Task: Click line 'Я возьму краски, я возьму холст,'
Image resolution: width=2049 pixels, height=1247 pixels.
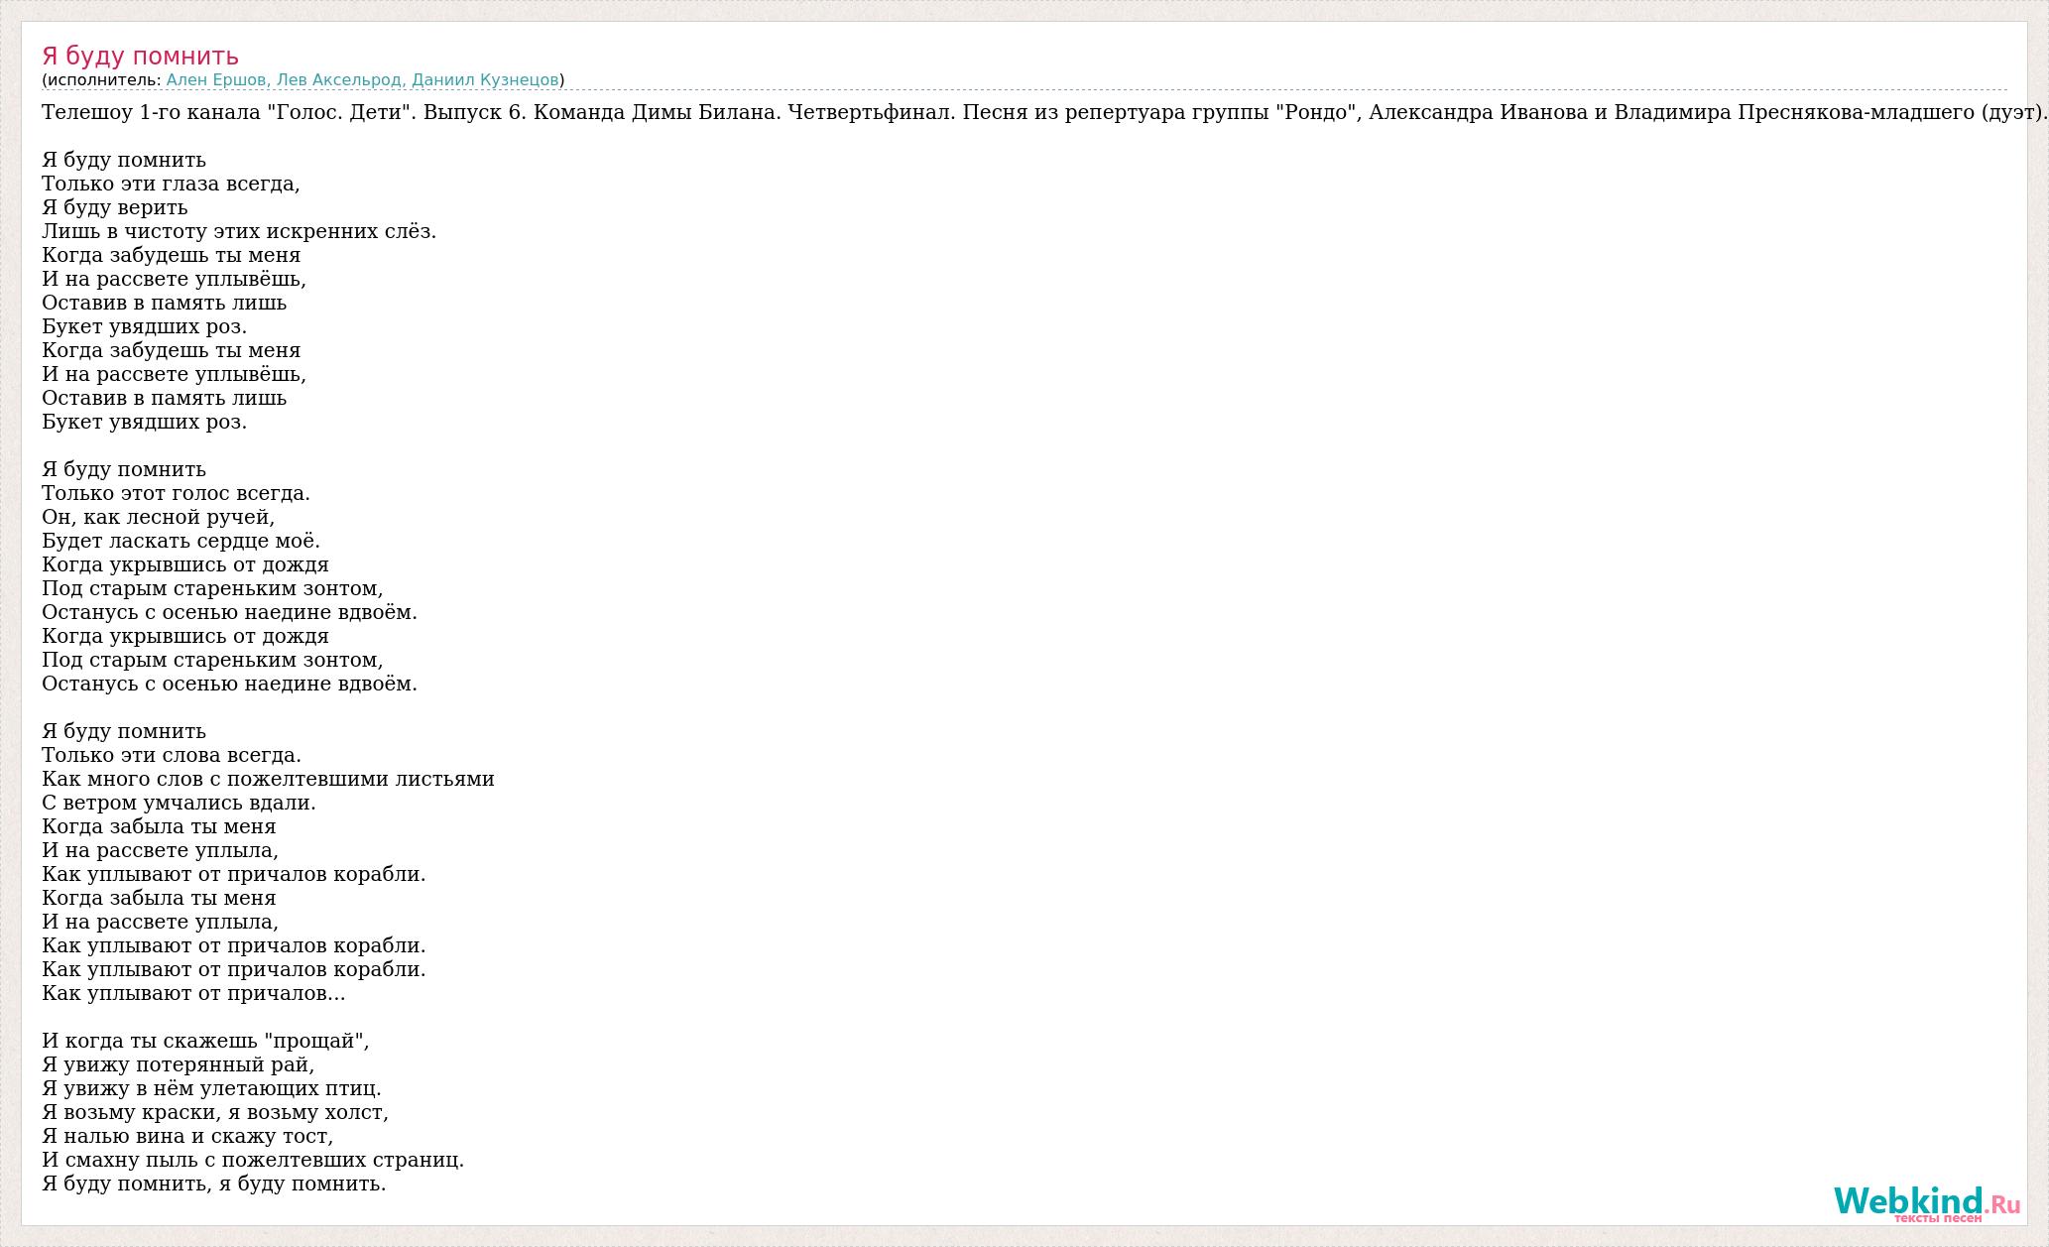Action: (x=215, y=1112)
